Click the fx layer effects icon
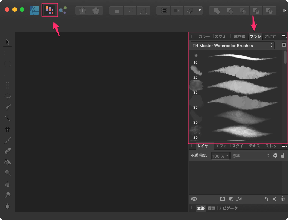 tap(239, 199)
